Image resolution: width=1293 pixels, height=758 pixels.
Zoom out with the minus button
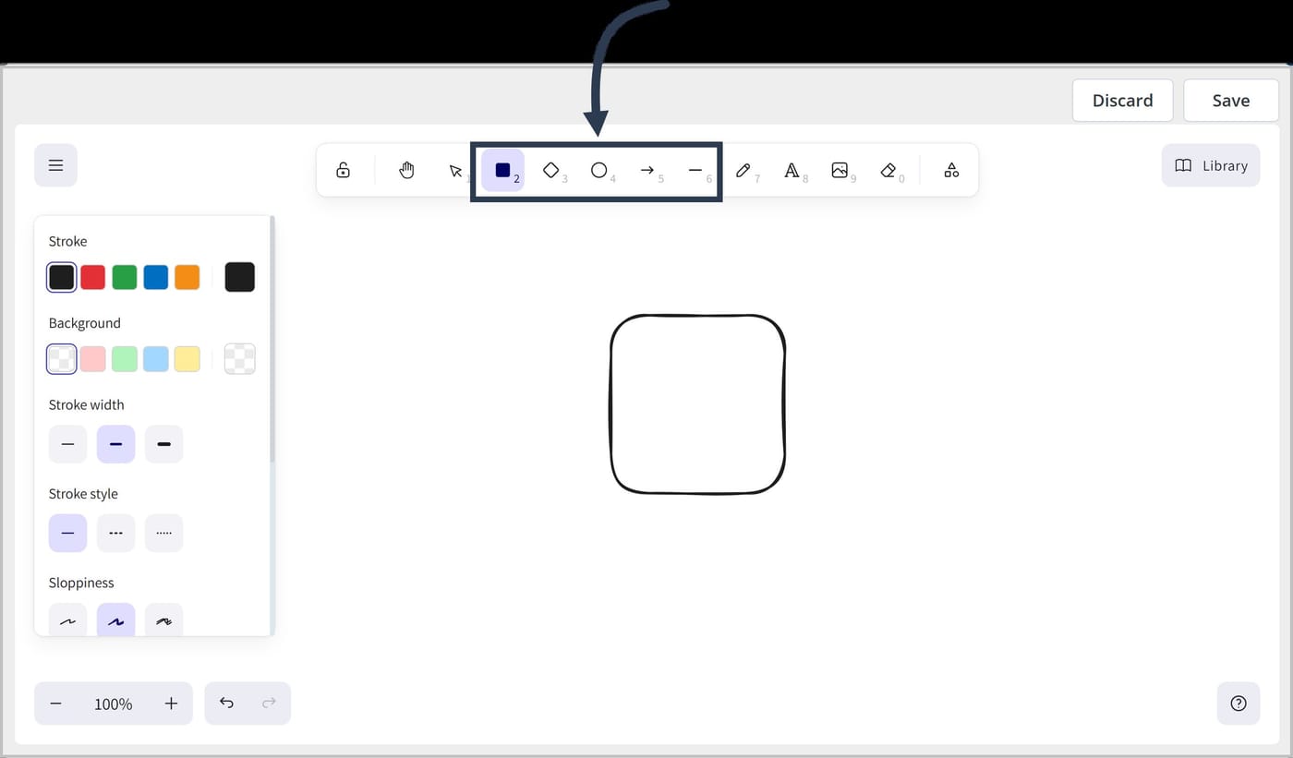[x=55, y=704]
